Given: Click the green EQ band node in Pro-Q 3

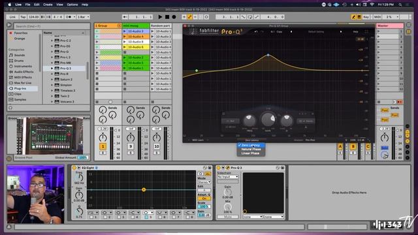Looking at the screenshot, I should point(197,70).
